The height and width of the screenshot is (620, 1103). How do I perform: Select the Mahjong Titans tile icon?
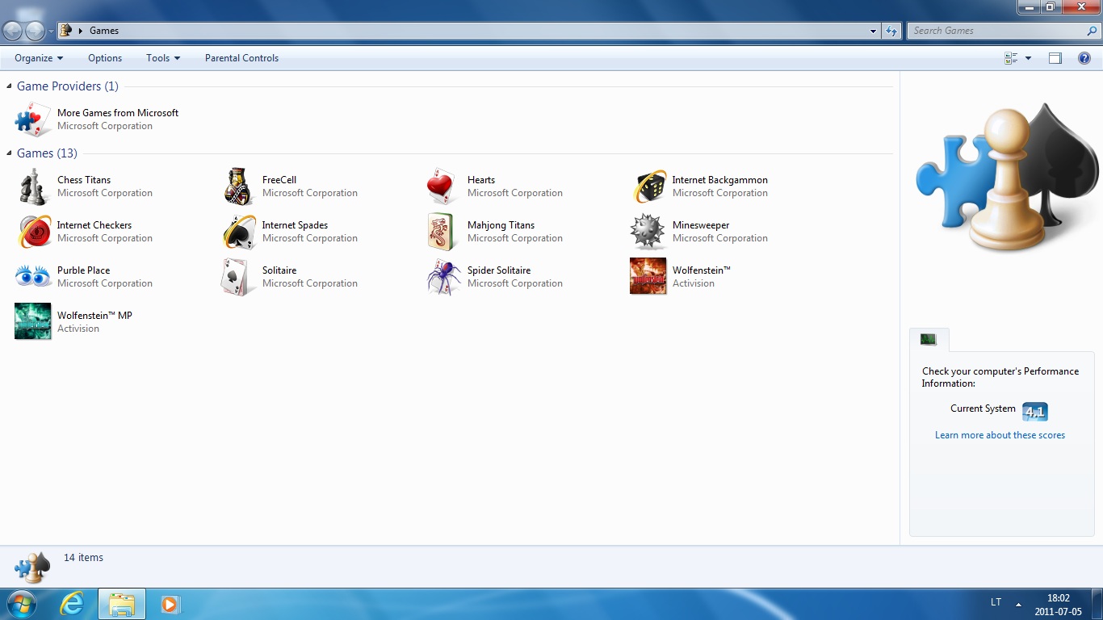(x=443, y=232)
